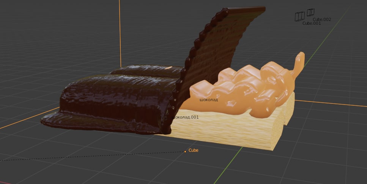This screenshot has height=184, width=367.
Task: Select the wireframe box above Cube.002
Action: tap(310, 12)
